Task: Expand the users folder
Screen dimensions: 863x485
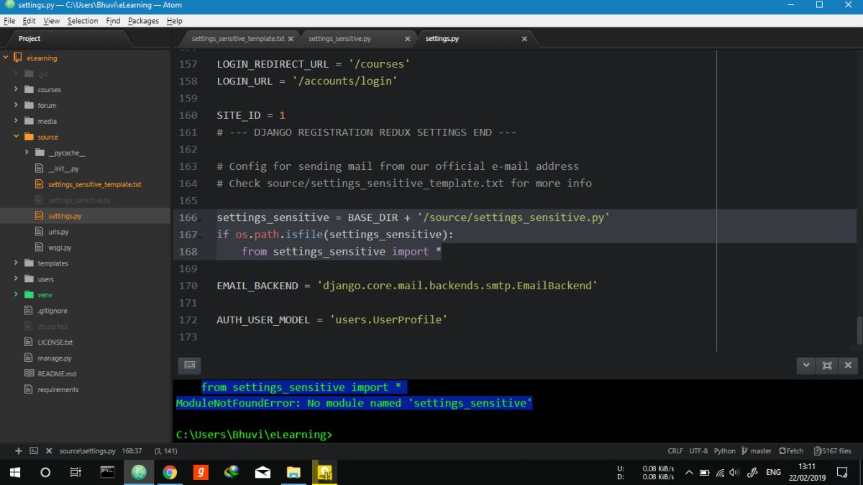Action: (x=16, y=279)
